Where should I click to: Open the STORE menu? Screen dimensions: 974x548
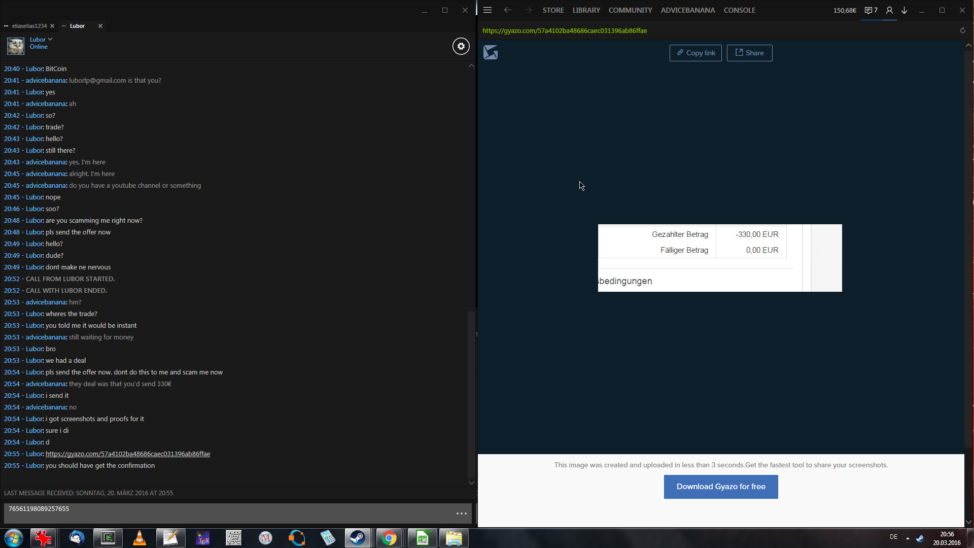(553, 10)
